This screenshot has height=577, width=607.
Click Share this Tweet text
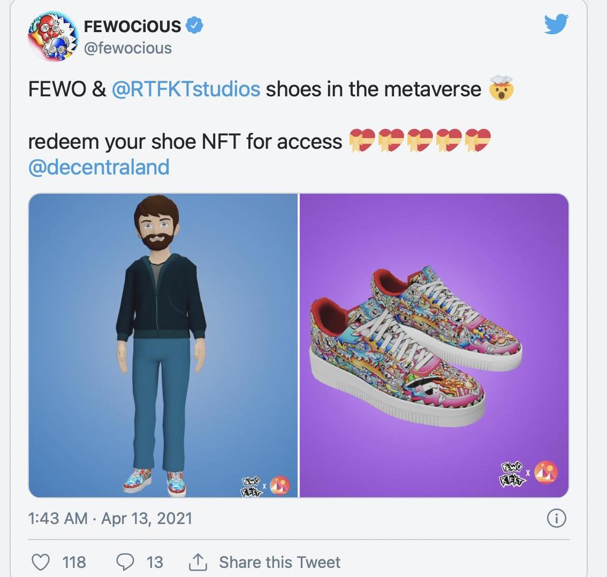(279, 562)
